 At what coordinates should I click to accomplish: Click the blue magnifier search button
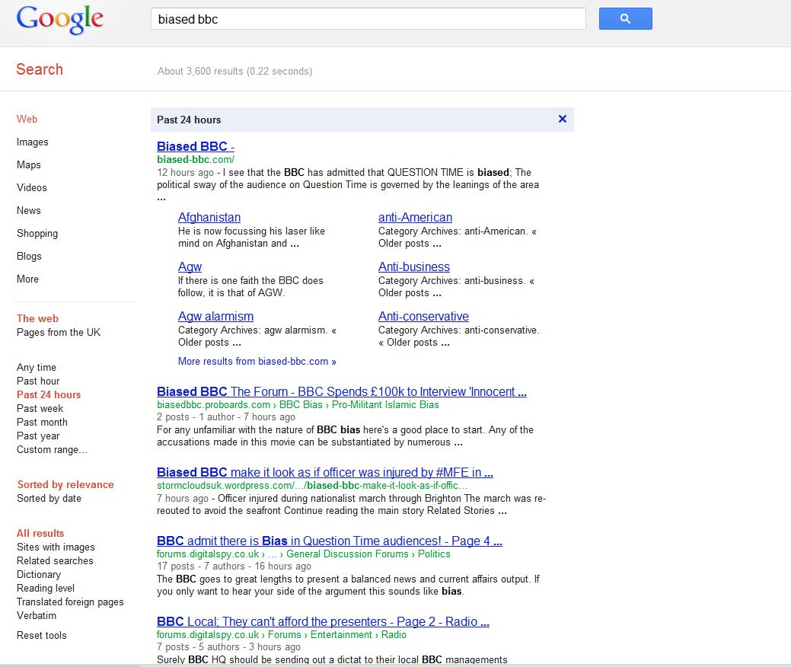click(625, 19)
